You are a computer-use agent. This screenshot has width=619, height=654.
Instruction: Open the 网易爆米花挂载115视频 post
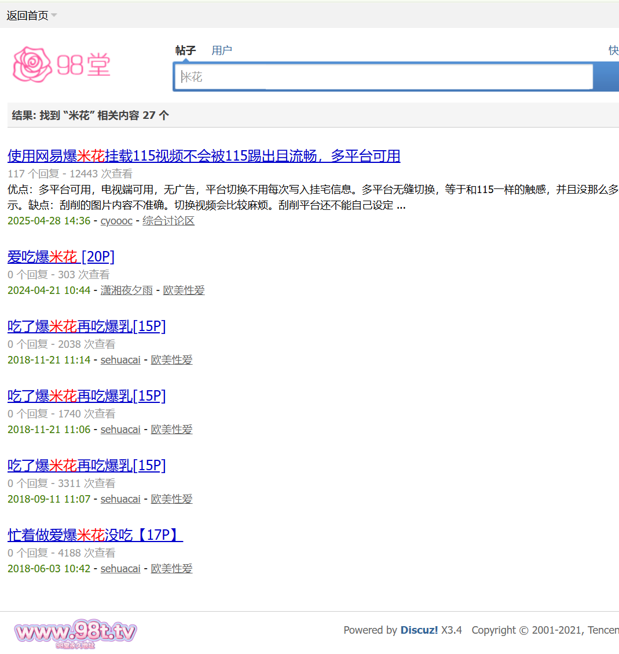204,156
